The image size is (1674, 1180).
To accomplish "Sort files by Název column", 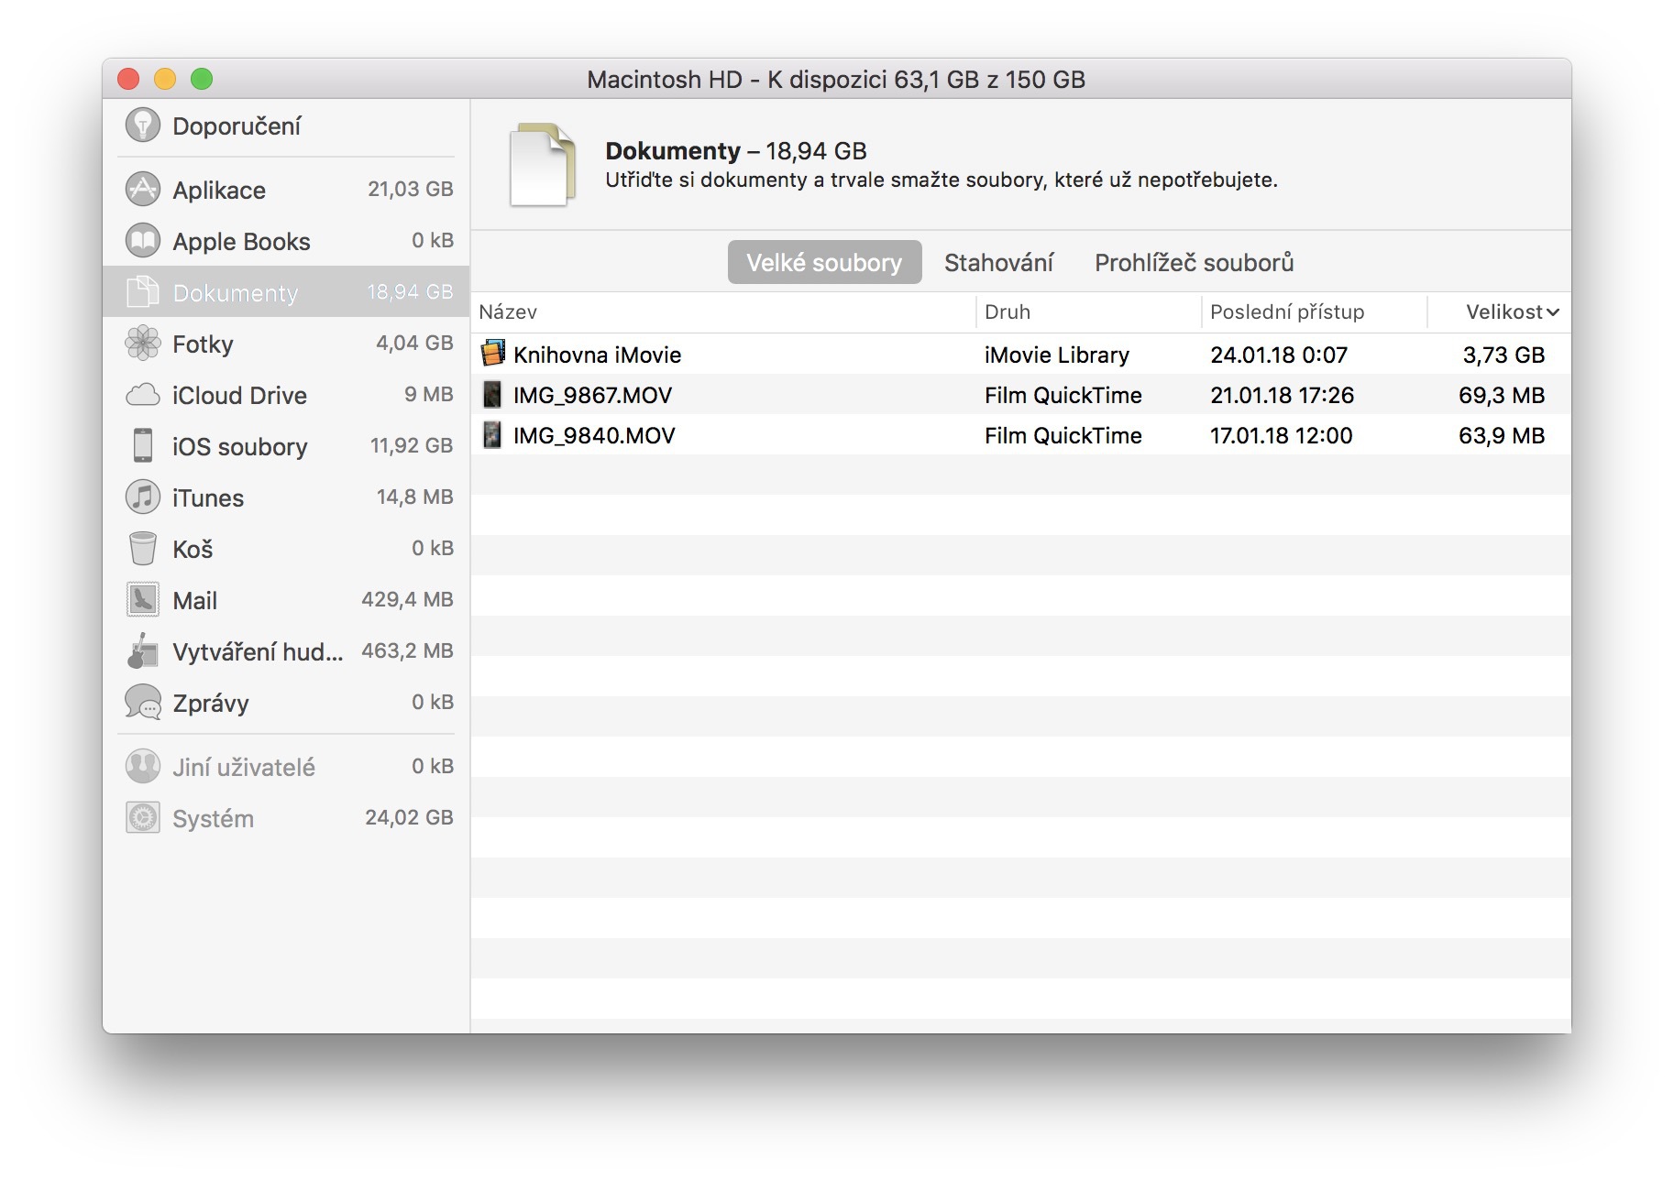I will (723, 311).
